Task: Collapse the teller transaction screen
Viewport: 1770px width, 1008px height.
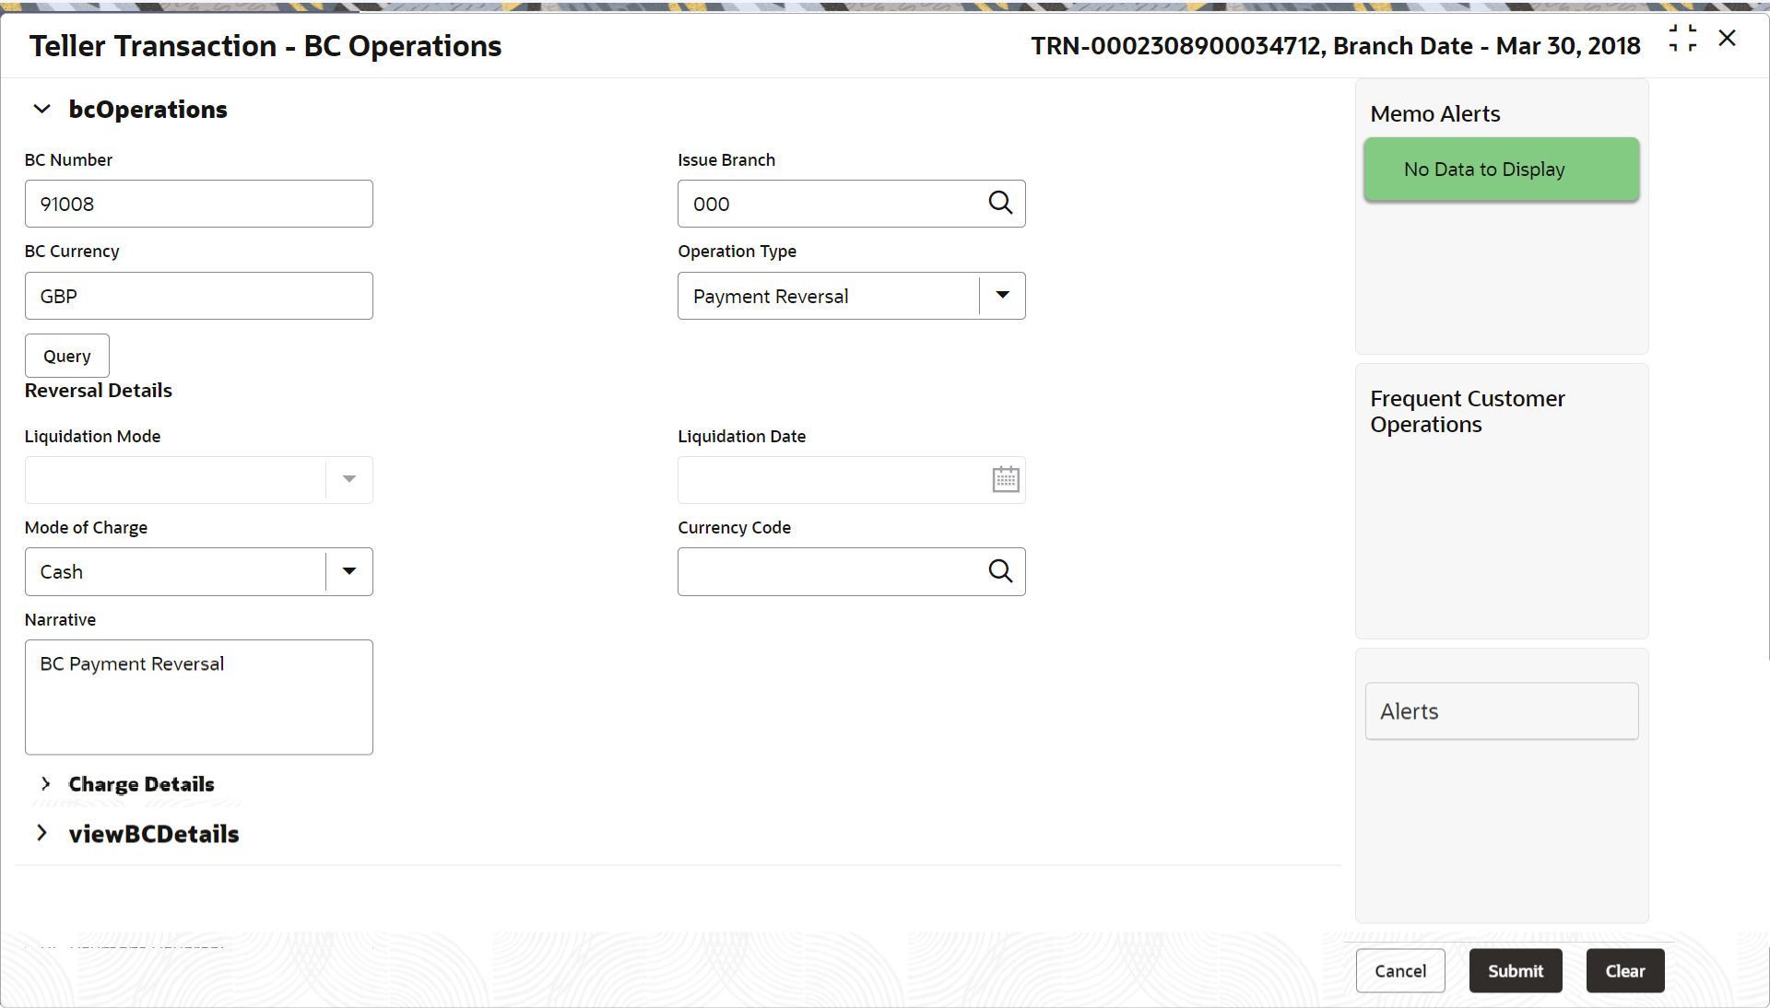Action: (1682, 39)
